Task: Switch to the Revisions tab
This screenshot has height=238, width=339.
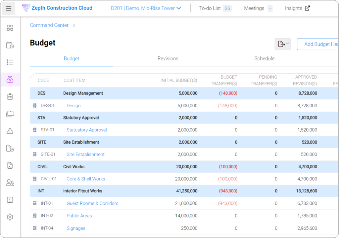Action: click(x=168, y=58)
